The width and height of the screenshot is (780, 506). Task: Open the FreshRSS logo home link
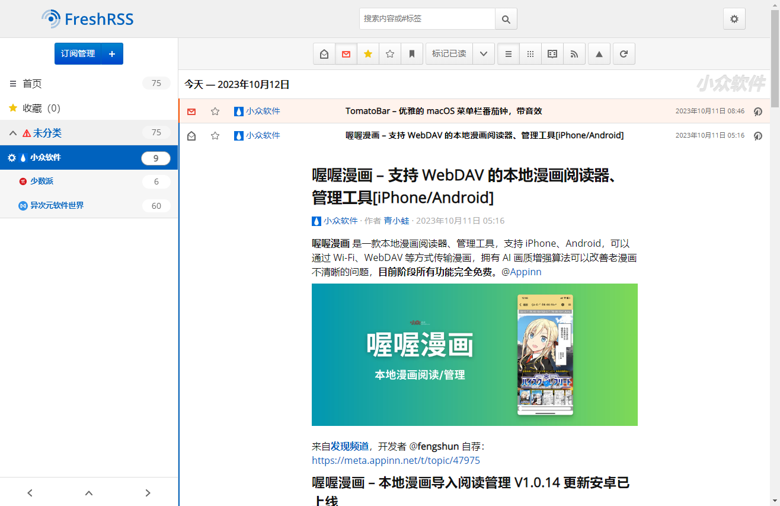pyautogui.click(x=88, y=19)
